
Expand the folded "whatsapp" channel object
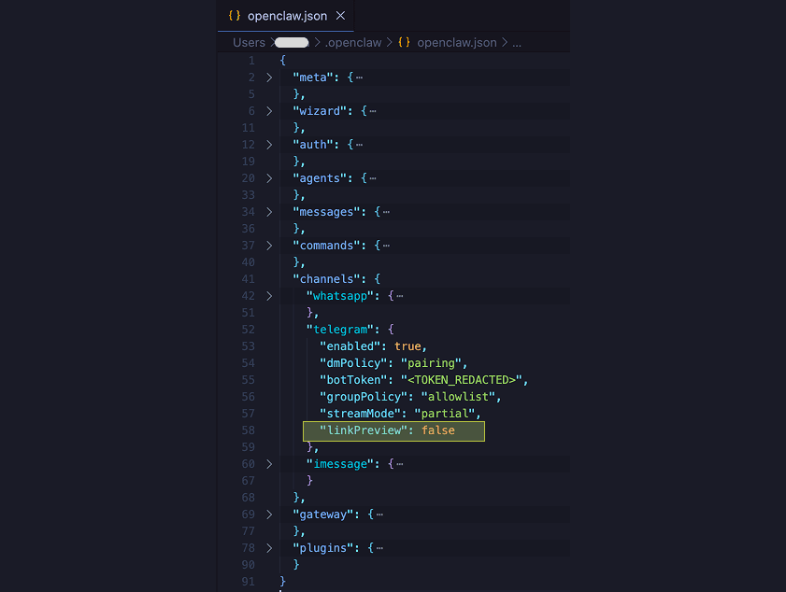[269, 295]
